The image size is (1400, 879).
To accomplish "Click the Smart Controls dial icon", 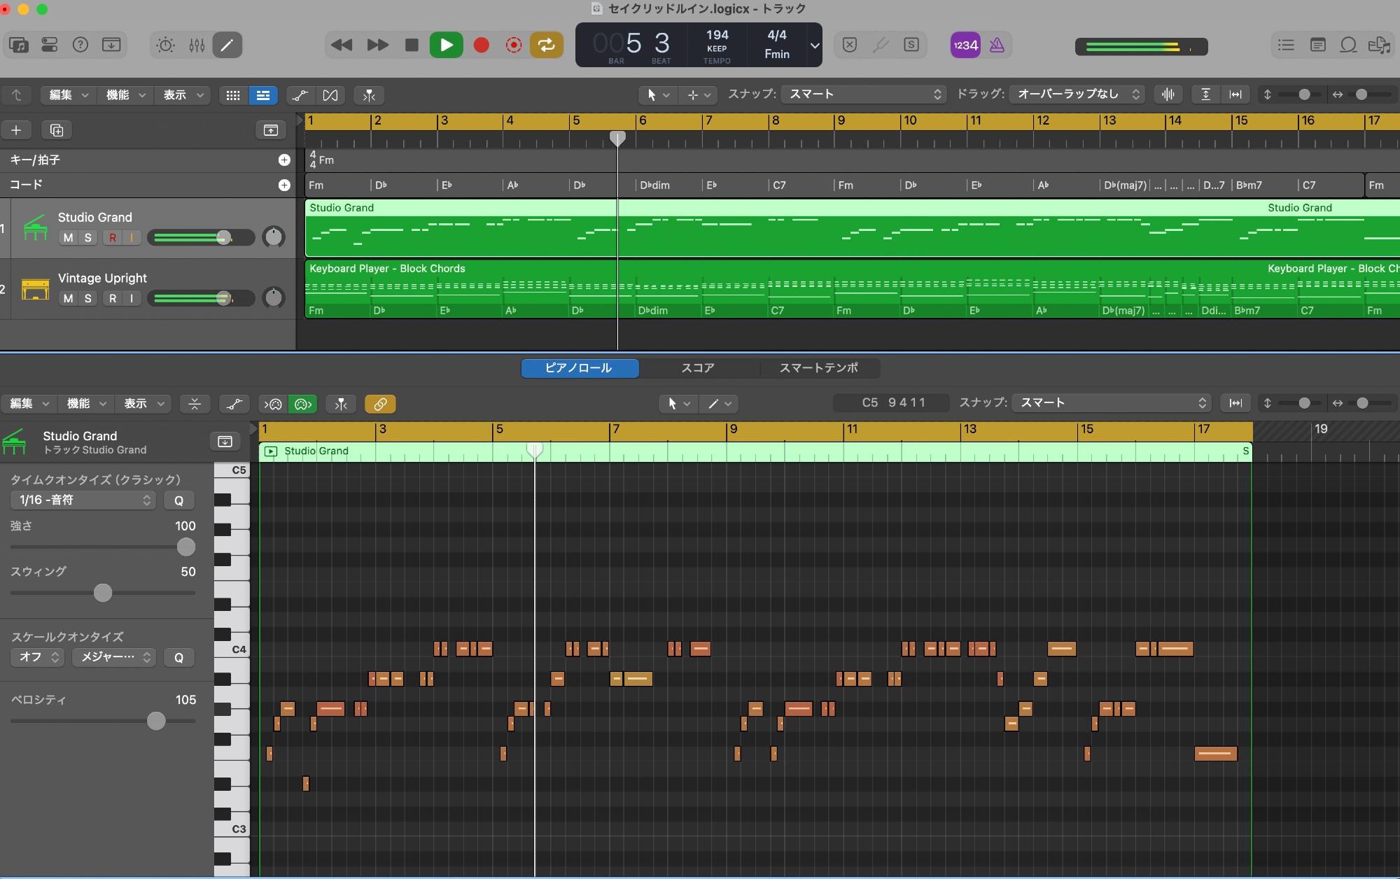I will [x=166, y=45].
